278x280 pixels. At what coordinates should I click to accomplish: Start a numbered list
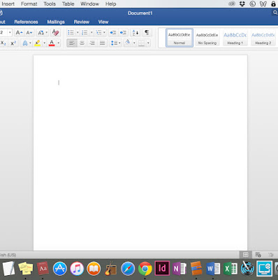pos(85,32)
